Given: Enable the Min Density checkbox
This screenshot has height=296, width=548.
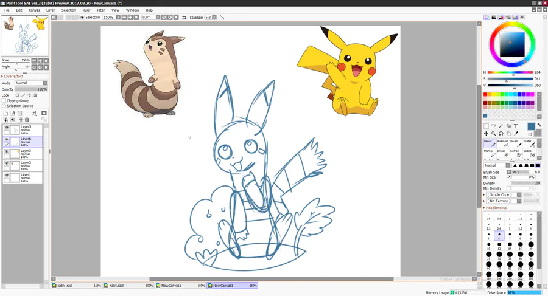Looking at the screenshot, I should [508, 188].
